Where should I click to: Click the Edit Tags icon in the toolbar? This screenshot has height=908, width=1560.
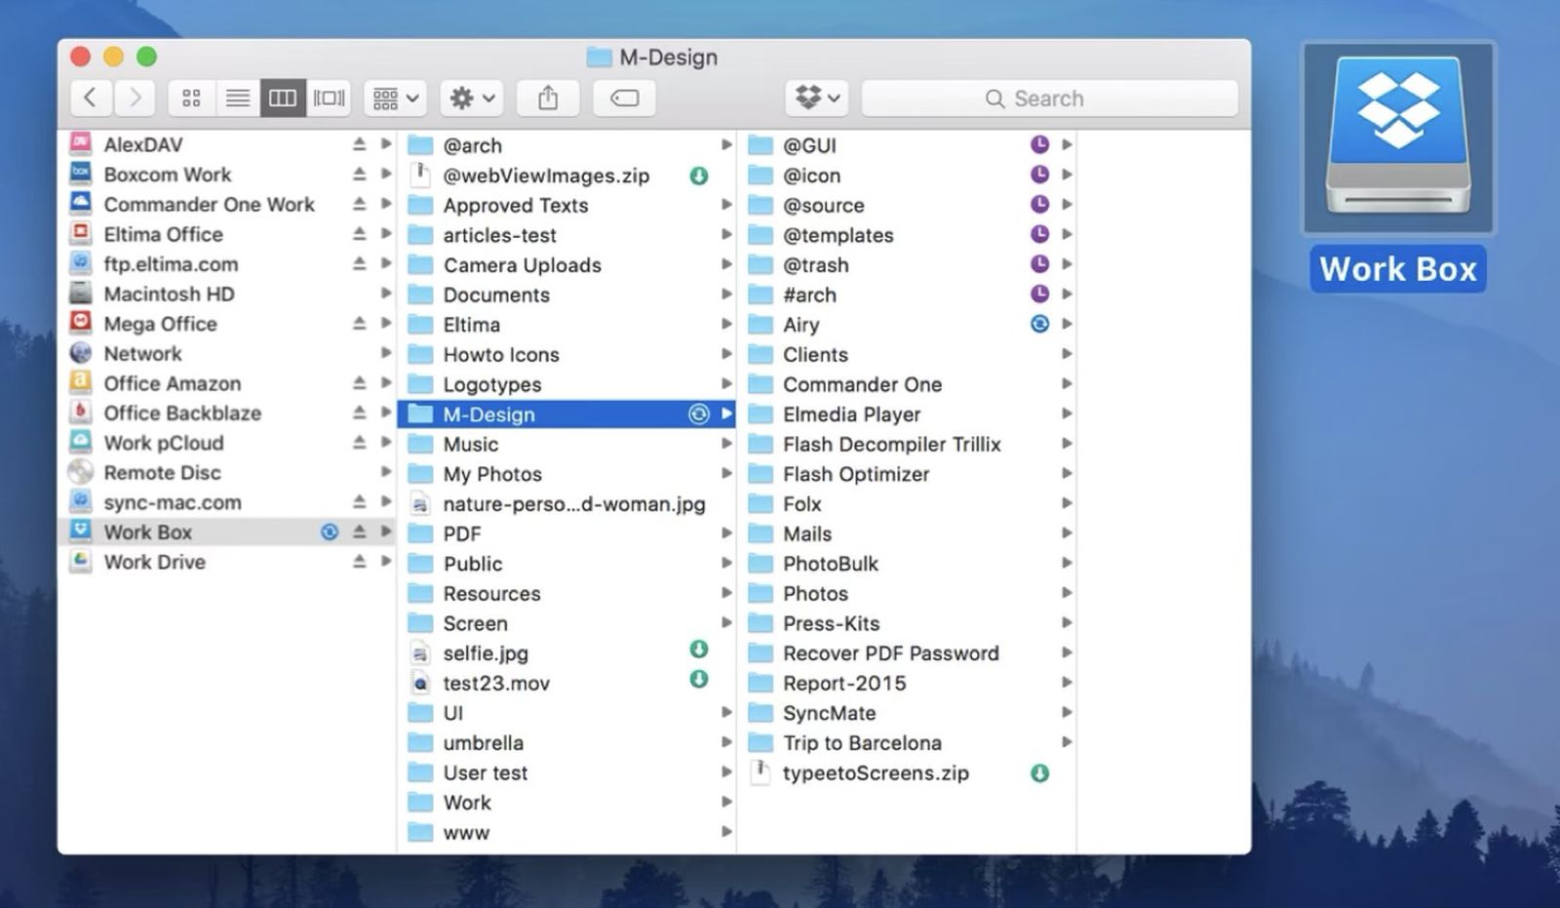click(623, 98)
